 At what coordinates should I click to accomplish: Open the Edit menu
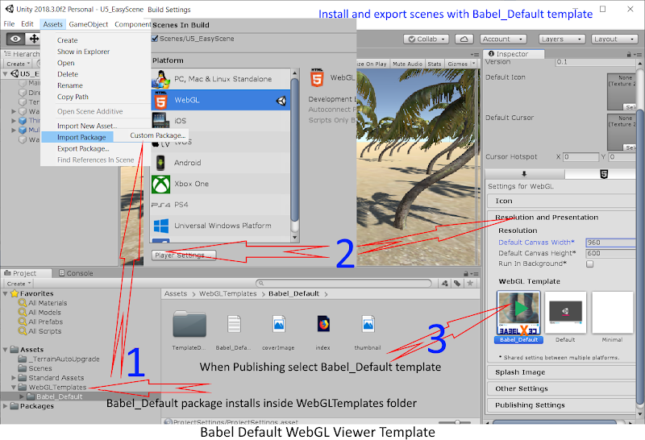click(27, 24)
